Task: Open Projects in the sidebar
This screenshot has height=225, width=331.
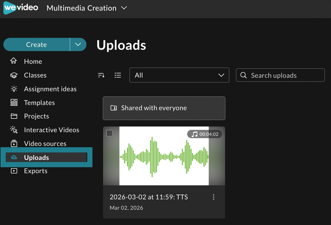Action: [37, 116]
